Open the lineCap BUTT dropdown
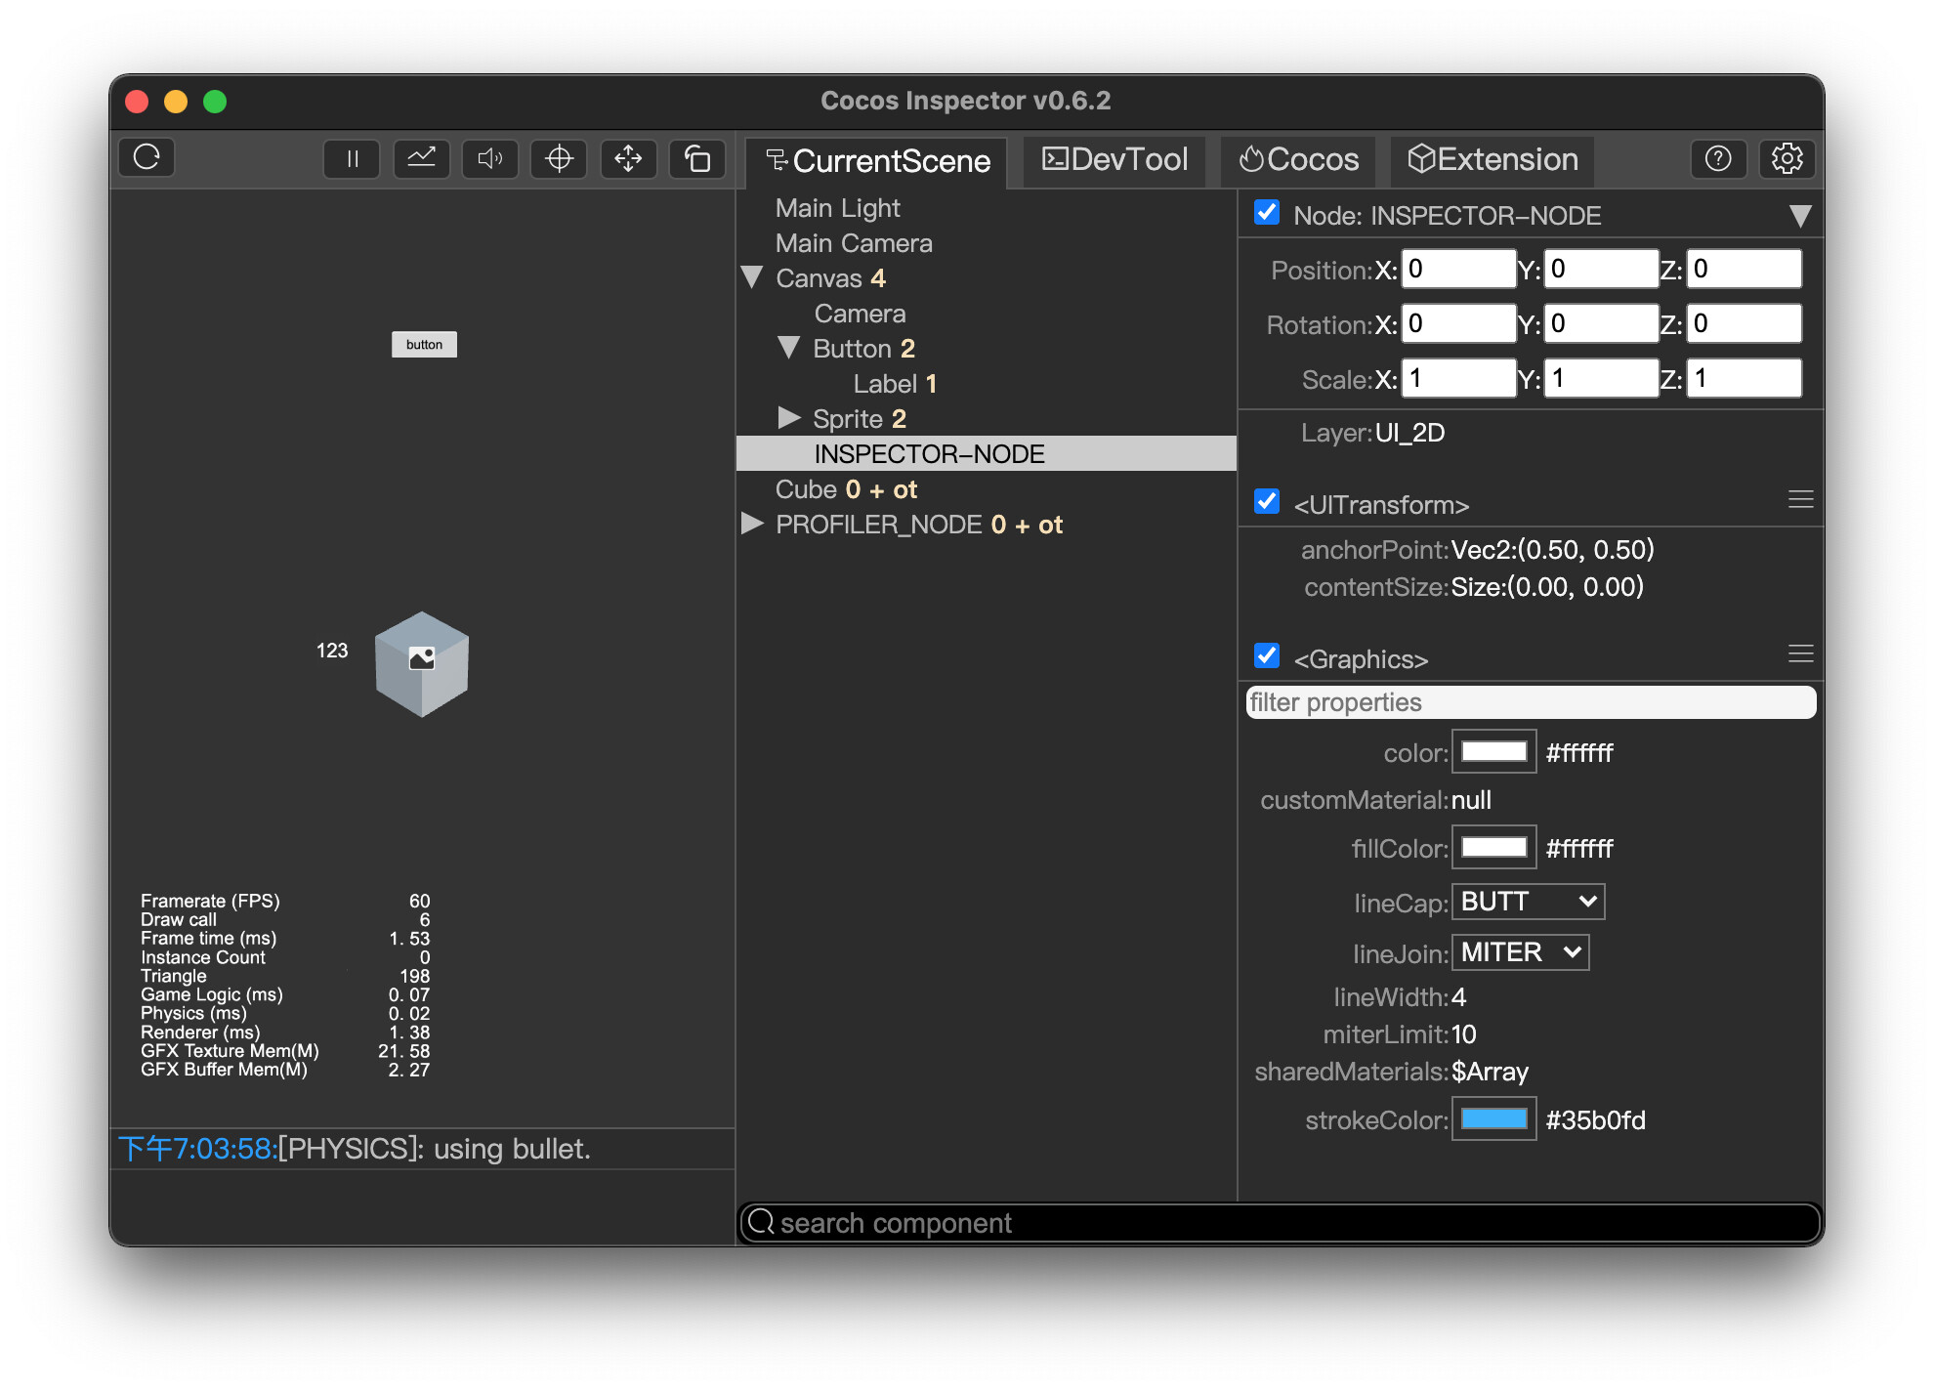 click(x=1528, y=902)
